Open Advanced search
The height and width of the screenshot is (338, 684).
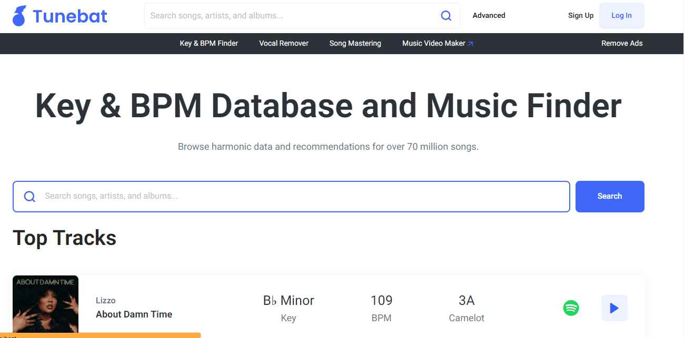pyautogui.click(x=489, y=16)
